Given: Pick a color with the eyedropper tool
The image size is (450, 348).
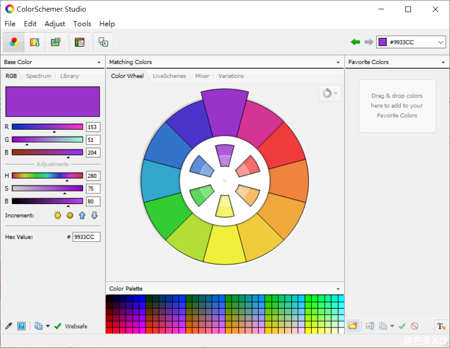Looking at the screenshot, I should click(x=9, y=326).
